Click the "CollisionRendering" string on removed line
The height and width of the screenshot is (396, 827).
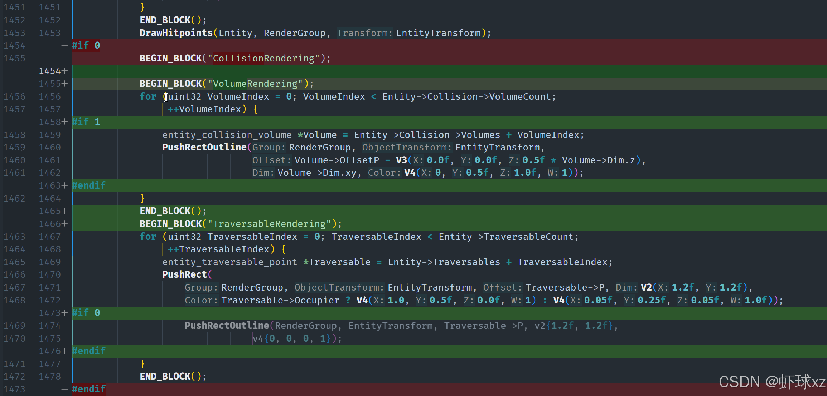(263, 58)
